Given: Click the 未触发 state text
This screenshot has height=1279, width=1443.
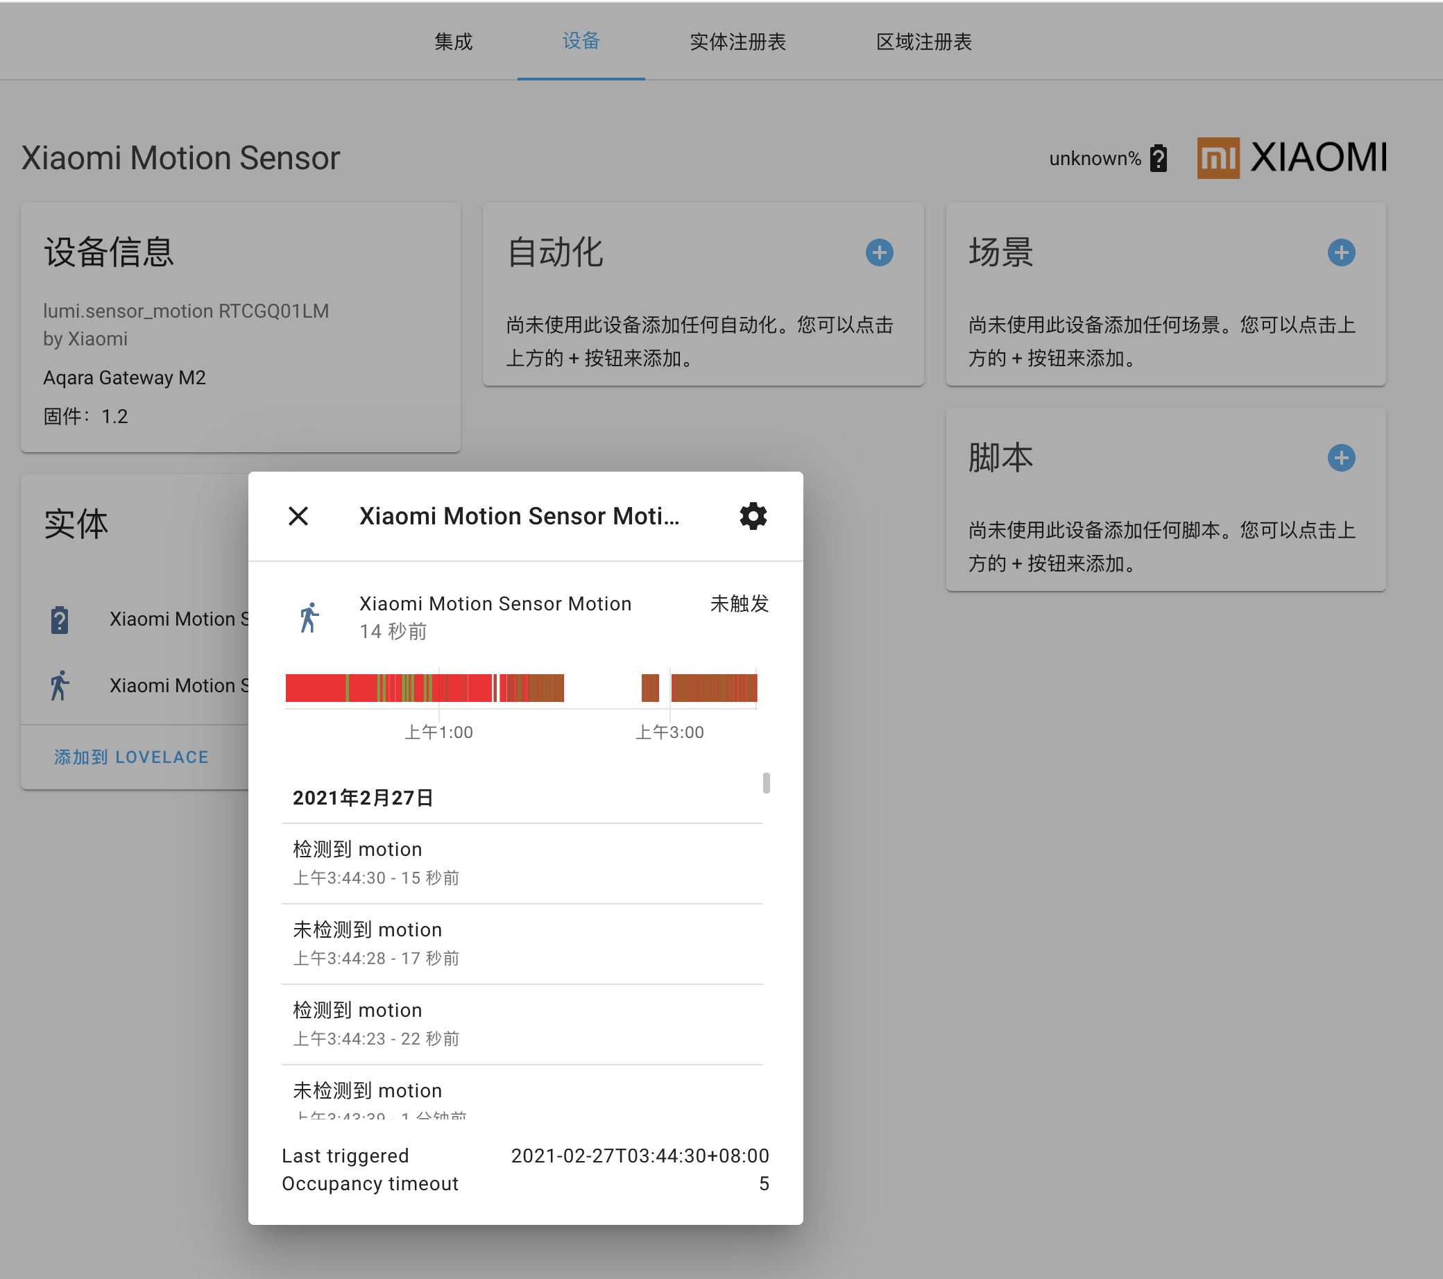Looking at the screenshot, I should pos(738,603).
